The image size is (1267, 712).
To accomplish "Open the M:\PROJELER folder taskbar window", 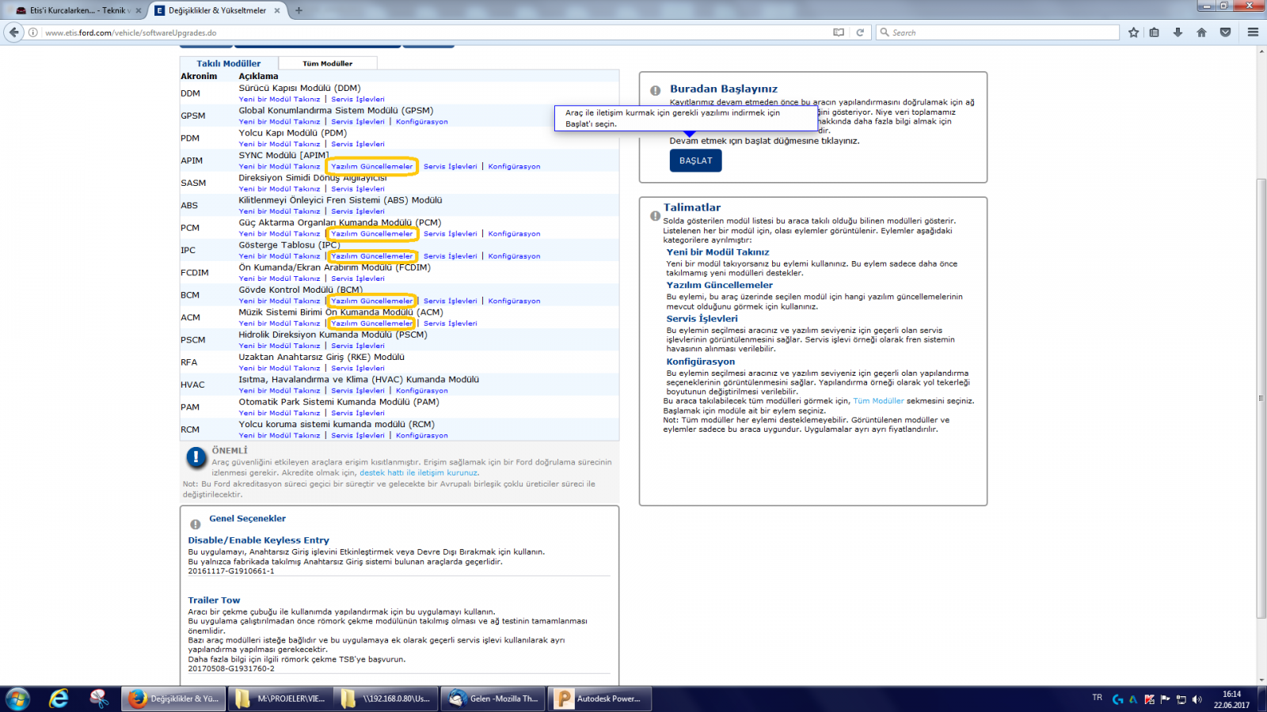I will click(280, 699).
